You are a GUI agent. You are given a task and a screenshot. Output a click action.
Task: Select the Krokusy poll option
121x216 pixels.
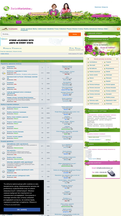(x=86, y=151)
